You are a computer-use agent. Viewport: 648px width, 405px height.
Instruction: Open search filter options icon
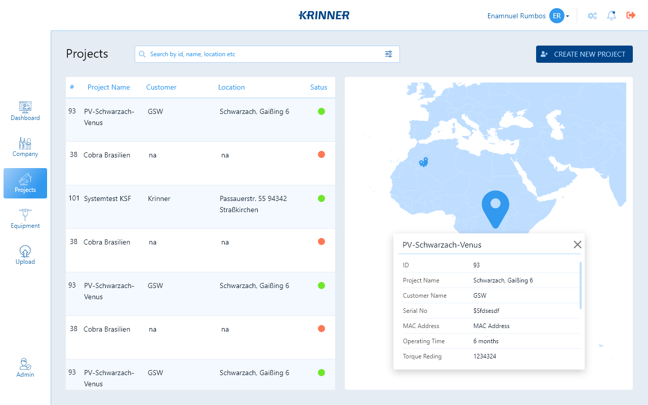tap(389, 54)
